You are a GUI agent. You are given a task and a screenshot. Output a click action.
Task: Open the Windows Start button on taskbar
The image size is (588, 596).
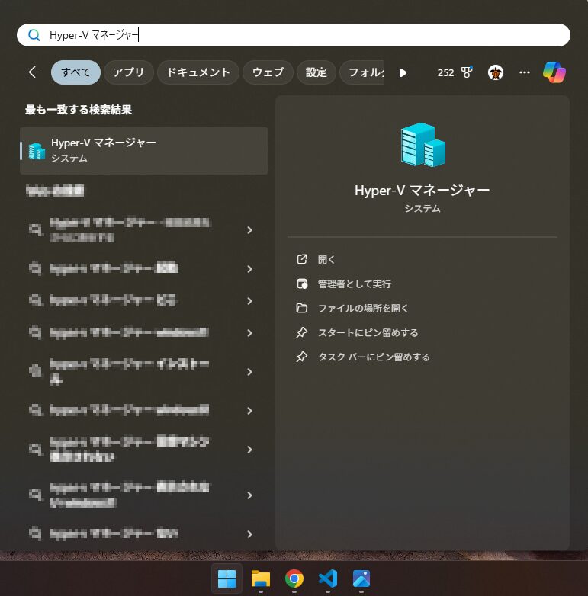pyautogui.click(x=227, y=578)
